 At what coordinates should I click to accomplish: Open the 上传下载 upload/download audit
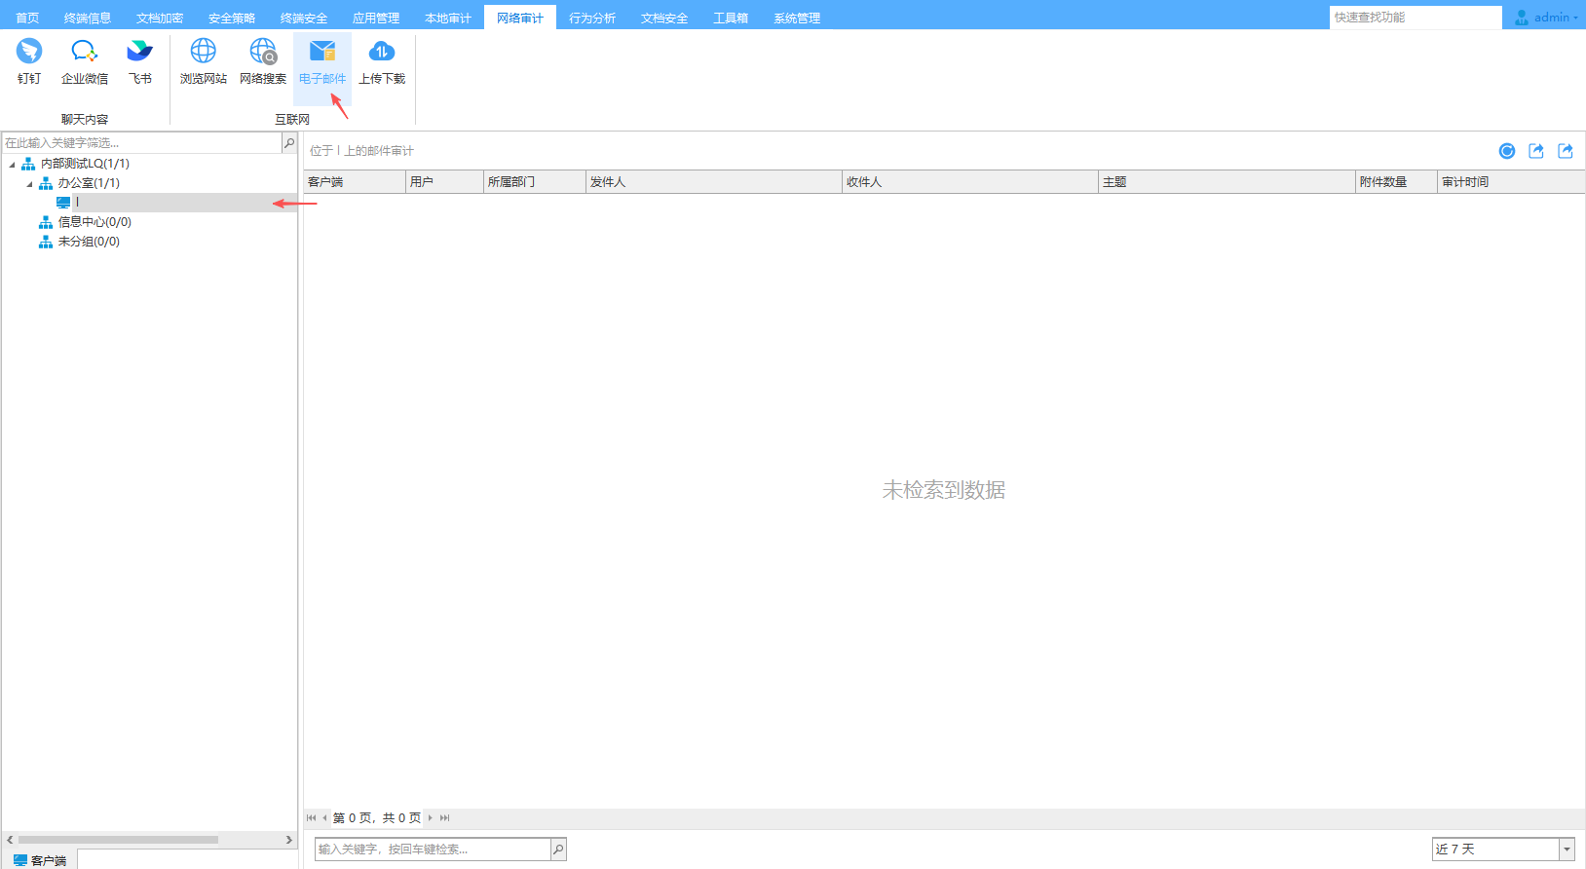[x=381, y=60]
